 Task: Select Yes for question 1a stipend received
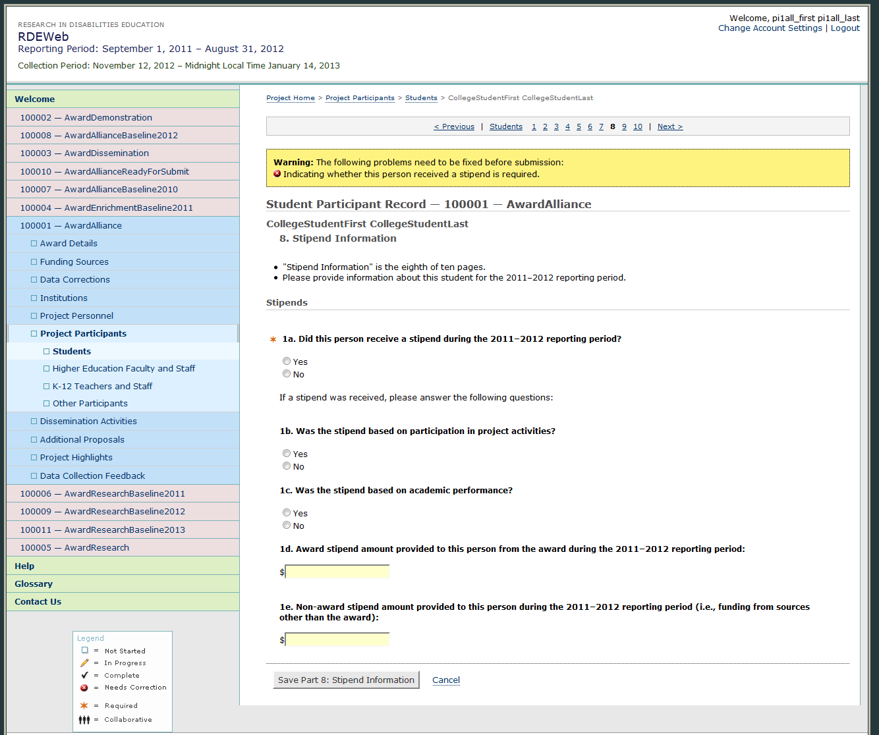click(x=287, y=361)
